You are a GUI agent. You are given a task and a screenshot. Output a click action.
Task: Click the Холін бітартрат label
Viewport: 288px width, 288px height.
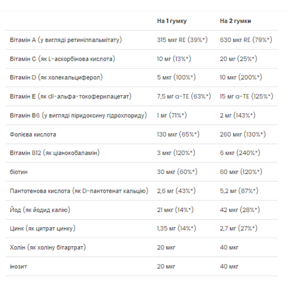tap(48, 248)
